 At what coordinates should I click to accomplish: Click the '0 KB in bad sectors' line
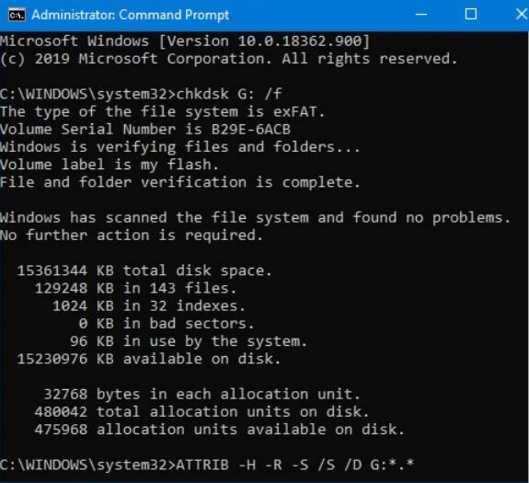pos(166,324)
